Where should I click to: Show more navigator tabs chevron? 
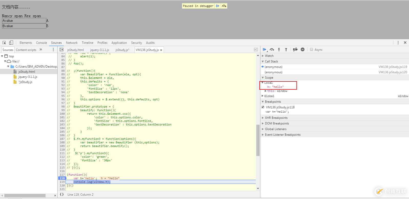[41, 50]
